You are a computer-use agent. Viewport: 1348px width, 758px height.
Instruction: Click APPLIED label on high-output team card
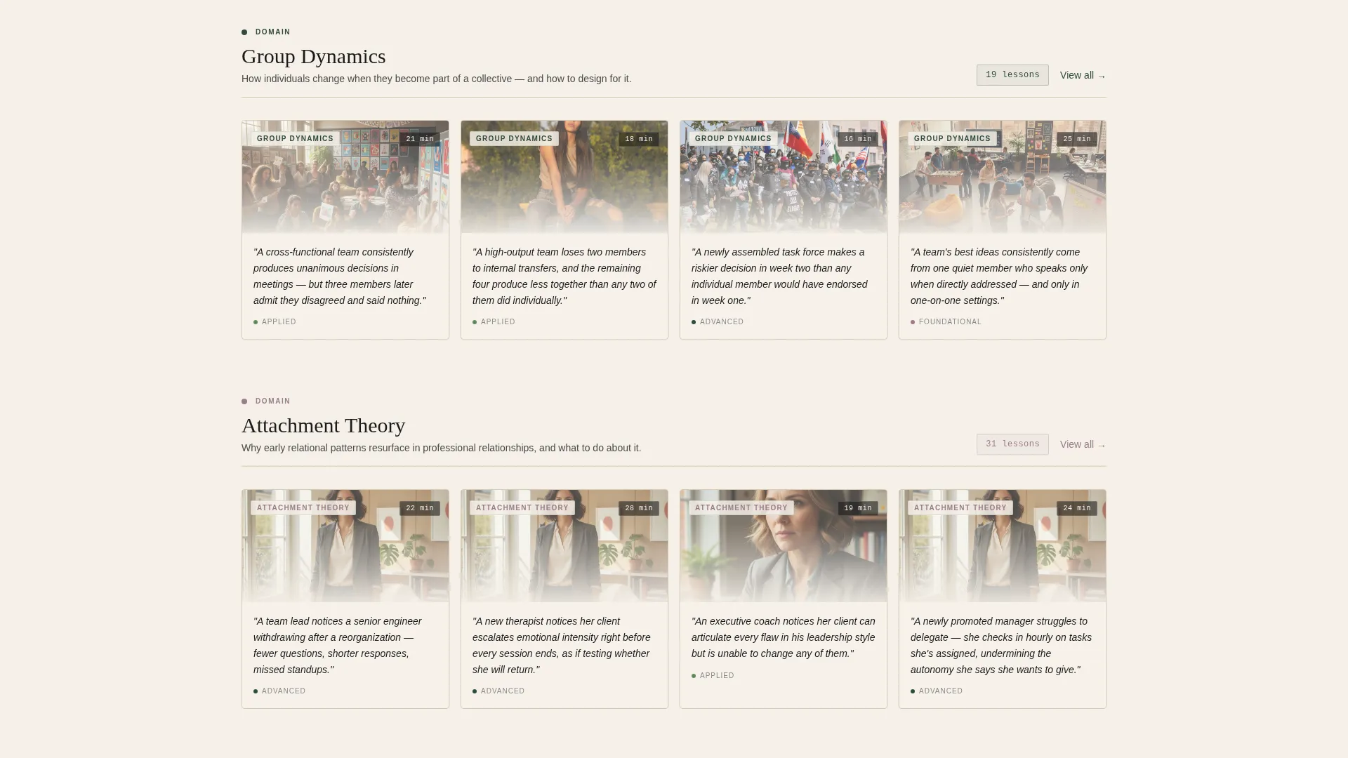(498, 322)
